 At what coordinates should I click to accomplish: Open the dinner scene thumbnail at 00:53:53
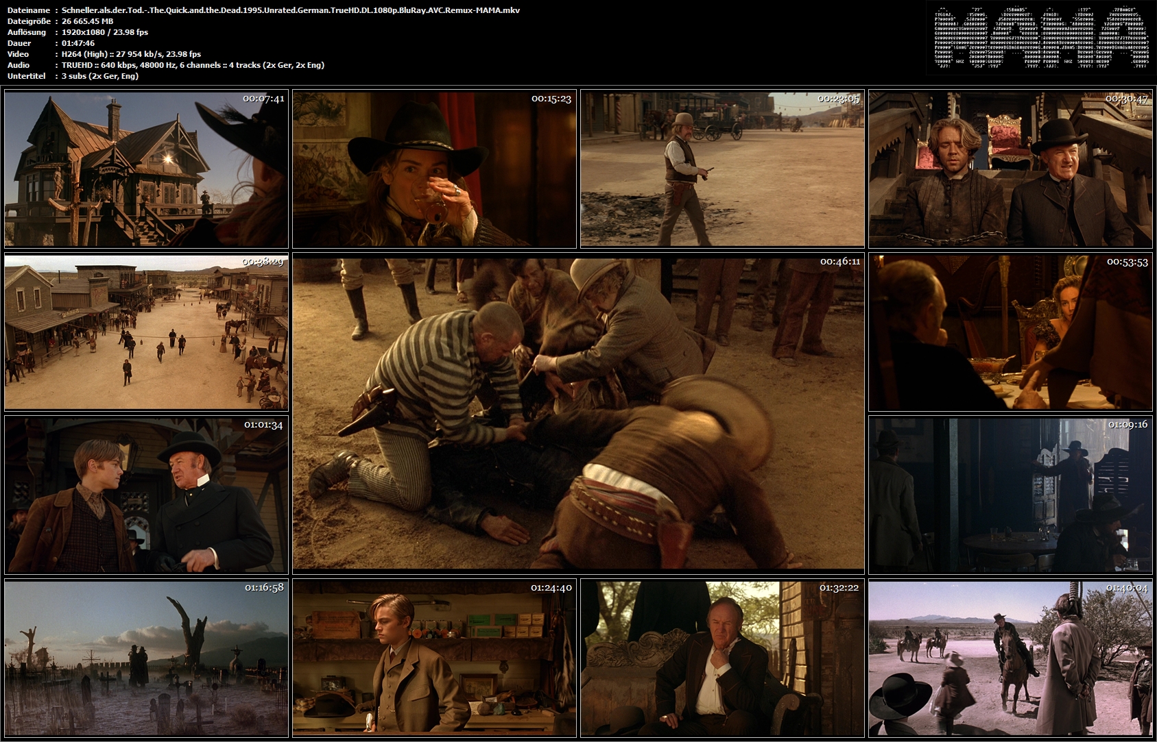(x=1010, y=332)
